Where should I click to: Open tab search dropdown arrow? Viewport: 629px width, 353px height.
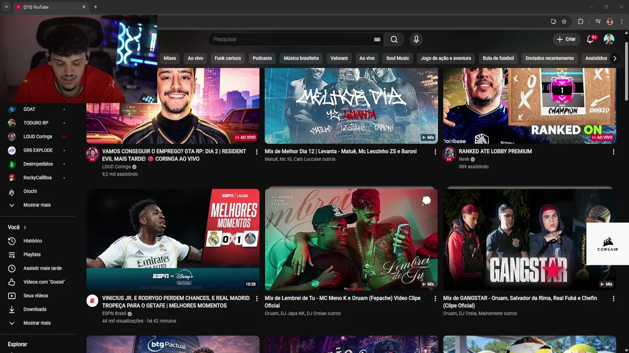pos(6,7)
